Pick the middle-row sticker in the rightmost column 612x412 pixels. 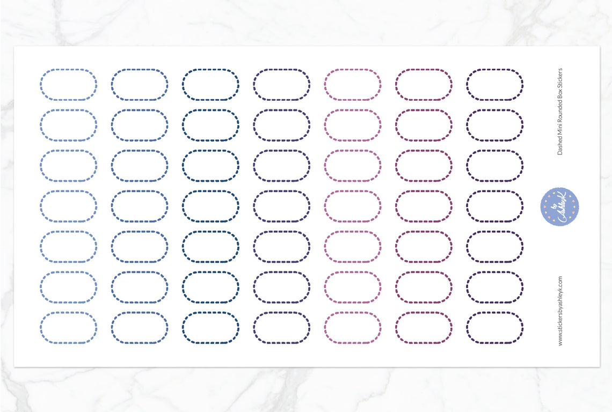(x=494, y=207)
